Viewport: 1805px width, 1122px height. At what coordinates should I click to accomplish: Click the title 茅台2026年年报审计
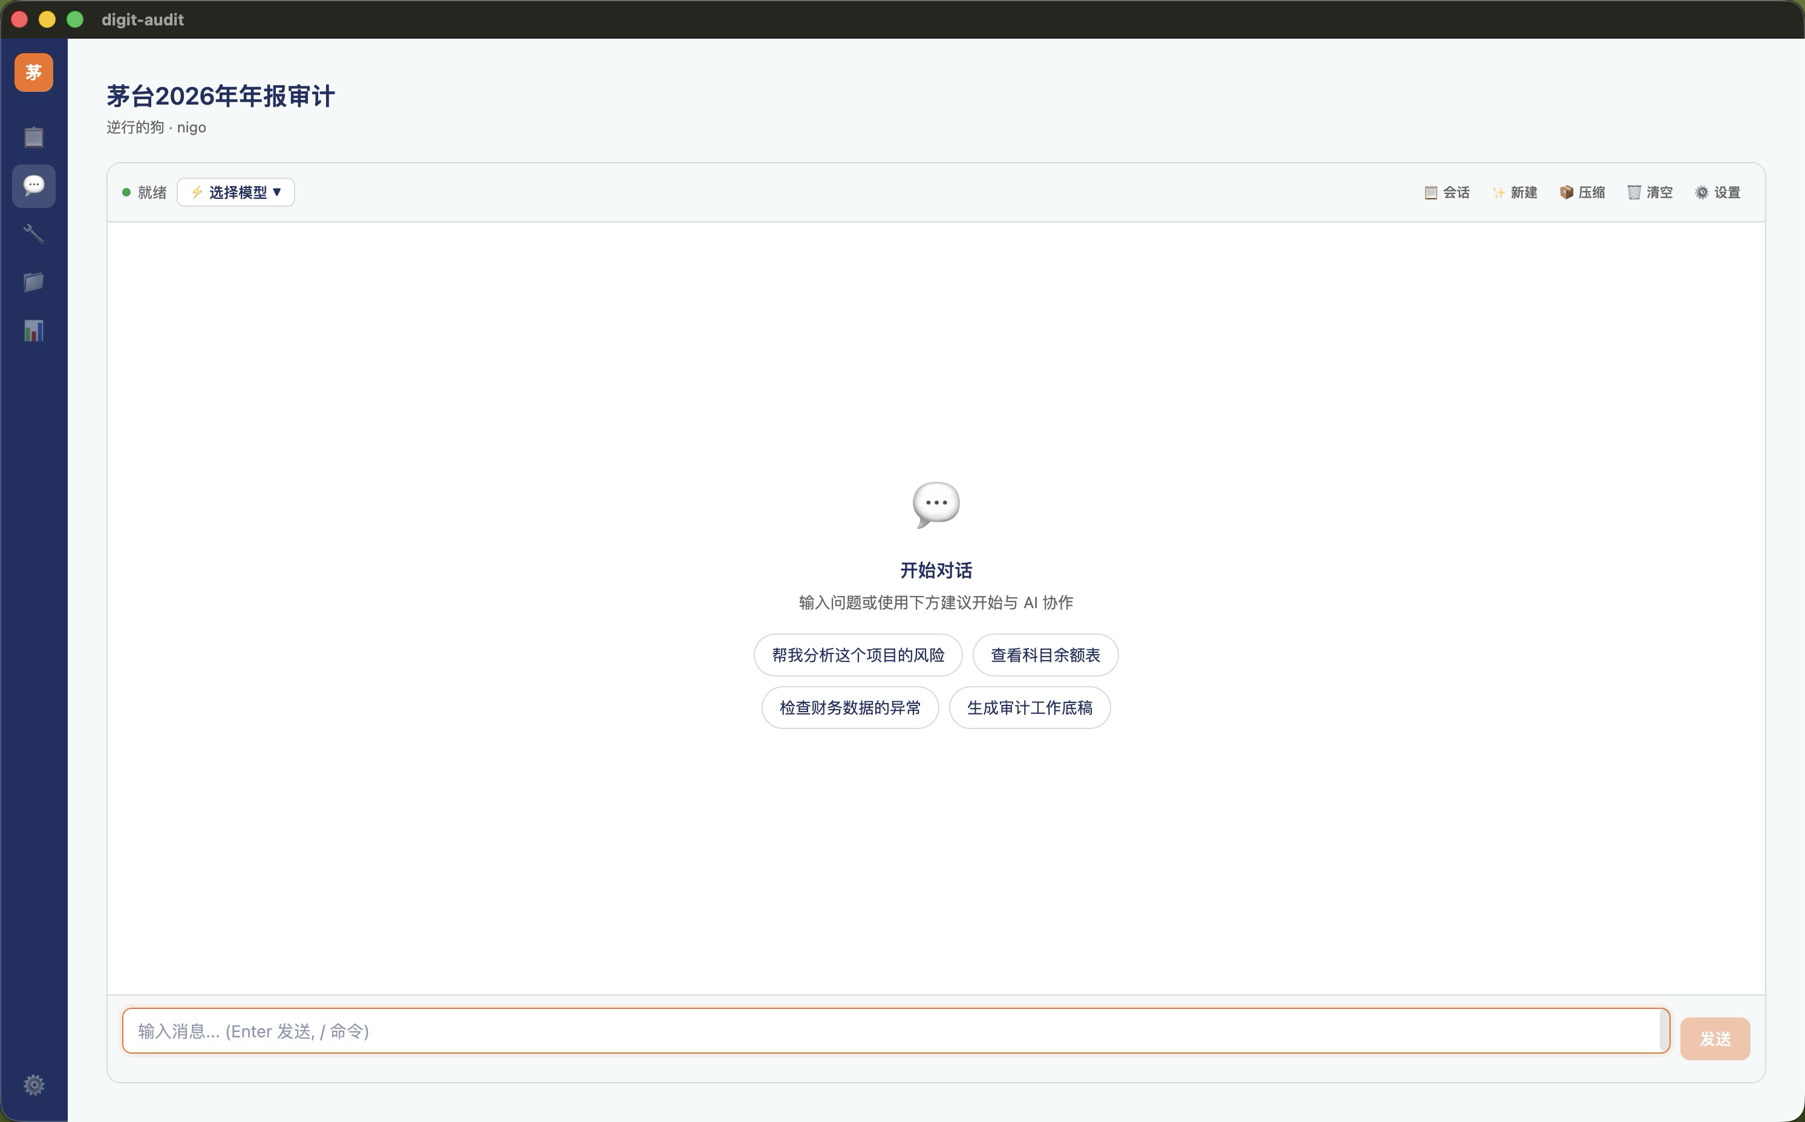click(221, 96)
